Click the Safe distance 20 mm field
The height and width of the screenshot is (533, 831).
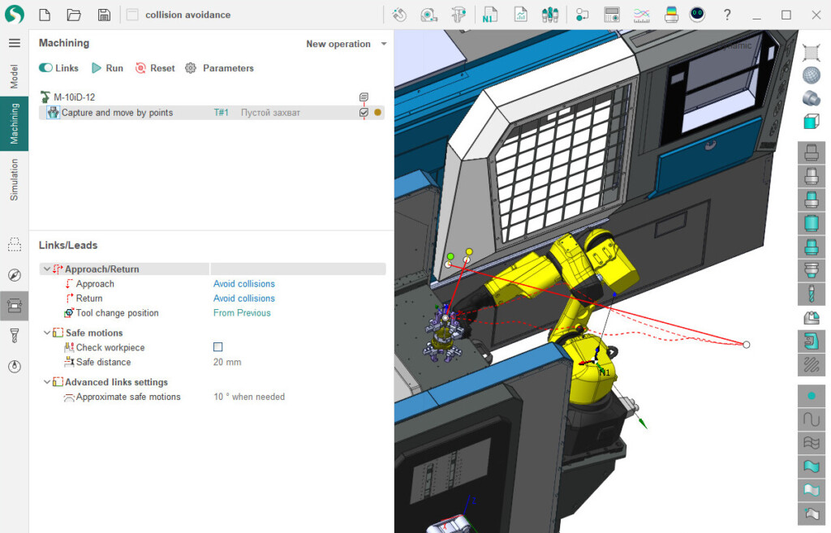coord(227,362)
